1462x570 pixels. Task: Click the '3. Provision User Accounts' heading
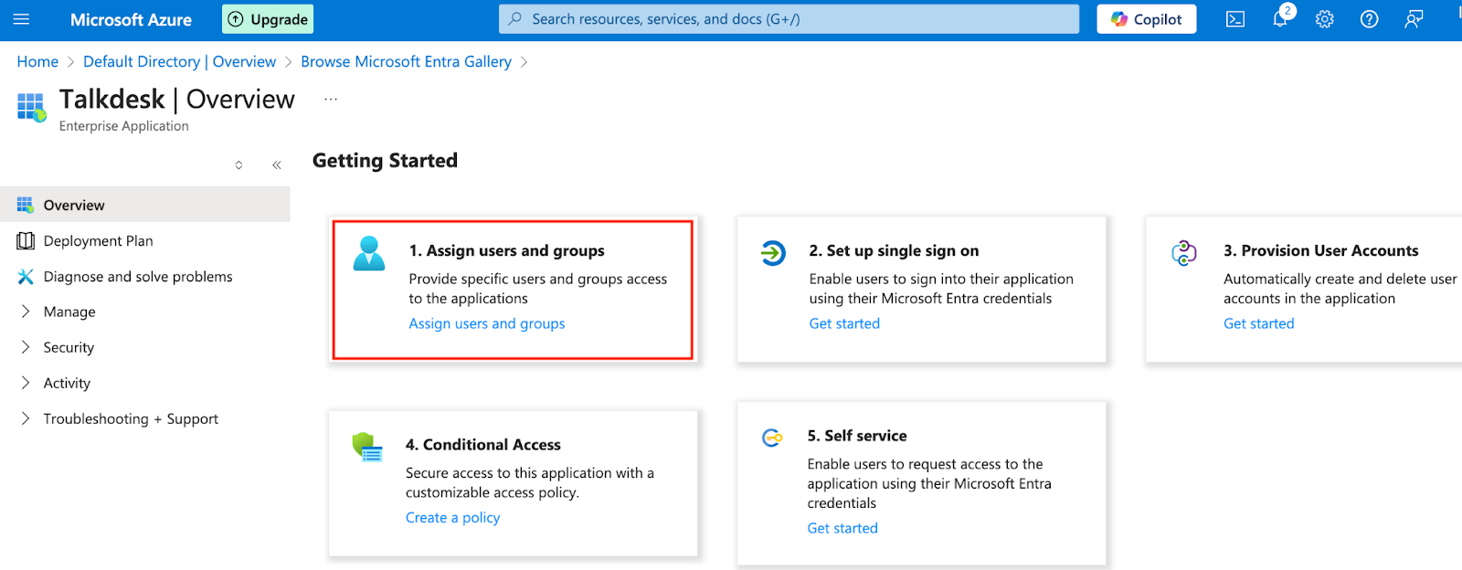[1321, 250]
